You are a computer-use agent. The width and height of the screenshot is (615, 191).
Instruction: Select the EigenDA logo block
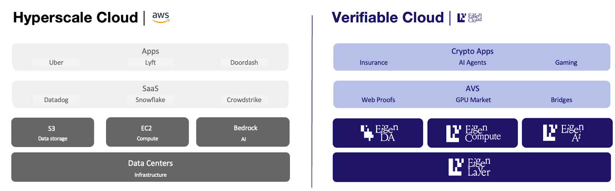point(378,133)
